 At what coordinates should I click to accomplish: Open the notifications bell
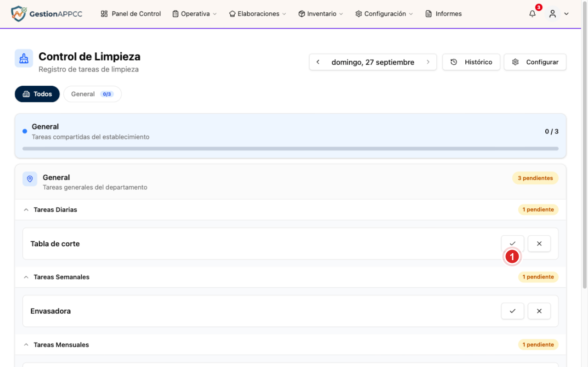tap(532, 14)
